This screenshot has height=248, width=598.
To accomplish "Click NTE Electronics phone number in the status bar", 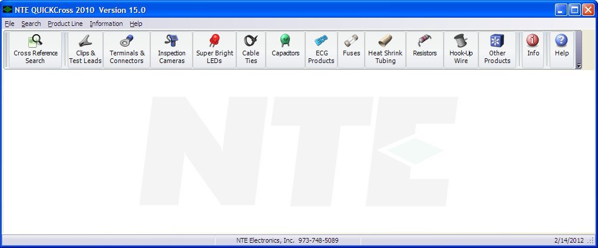I will (319, 240).
